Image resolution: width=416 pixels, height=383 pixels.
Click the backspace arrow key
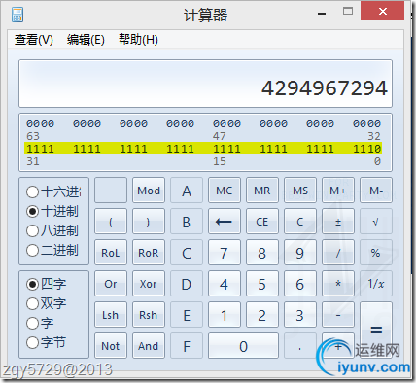tap(225, 222)
